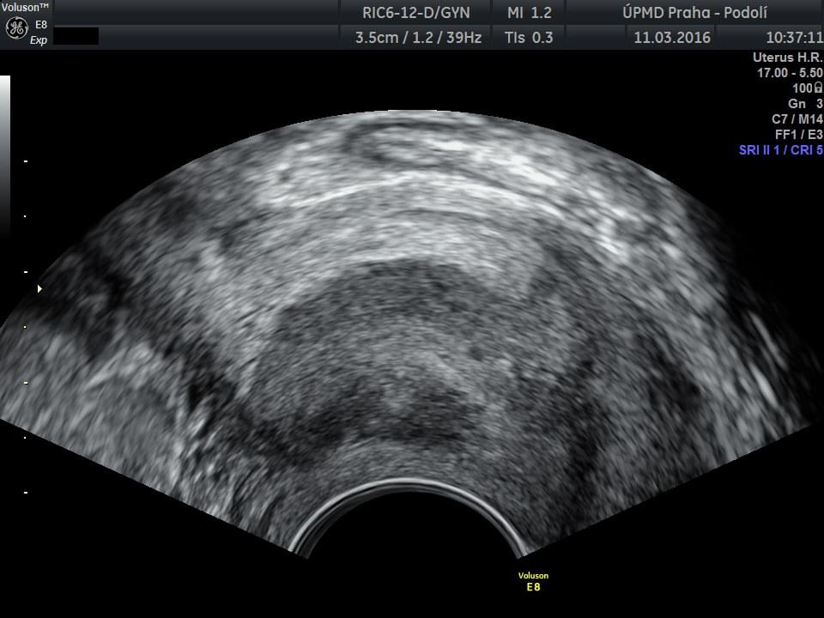The width and height of the screenshot is (824, 618).
Task: Click the black redacted patient name box
Action: (76, 36)
